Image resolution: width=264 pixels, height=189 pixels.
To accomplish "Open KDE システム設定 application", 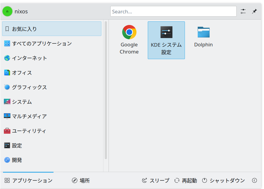I will [x=166, y=40].
